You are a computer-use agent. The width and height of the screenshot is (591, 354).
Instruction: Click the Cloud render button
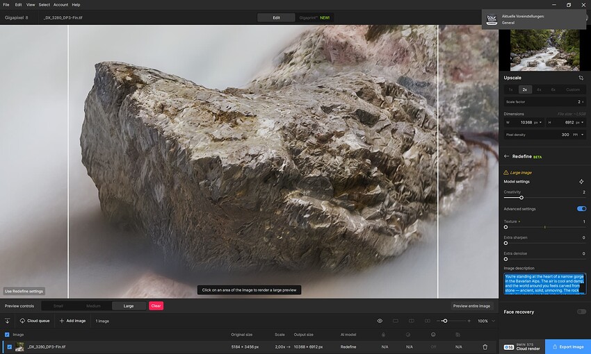(x=522, y=347)
